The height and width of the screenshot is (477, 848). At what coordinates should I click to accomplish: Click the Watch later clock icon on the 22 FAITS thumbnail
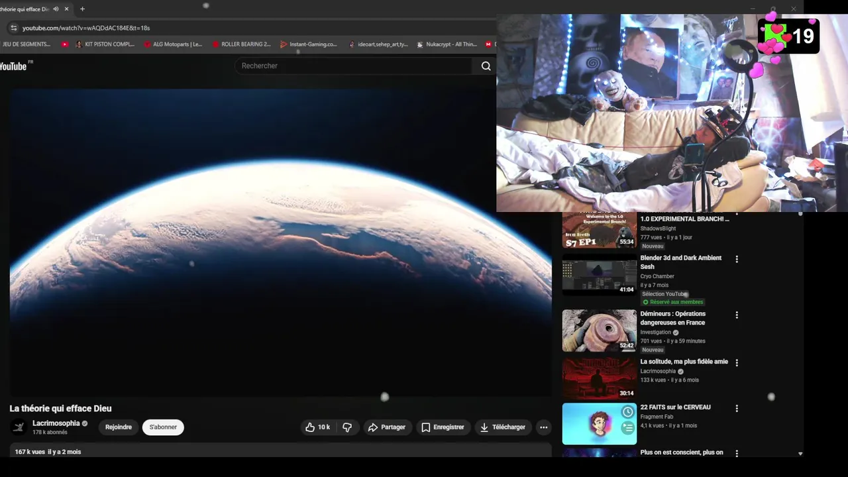tap(627, 412)
